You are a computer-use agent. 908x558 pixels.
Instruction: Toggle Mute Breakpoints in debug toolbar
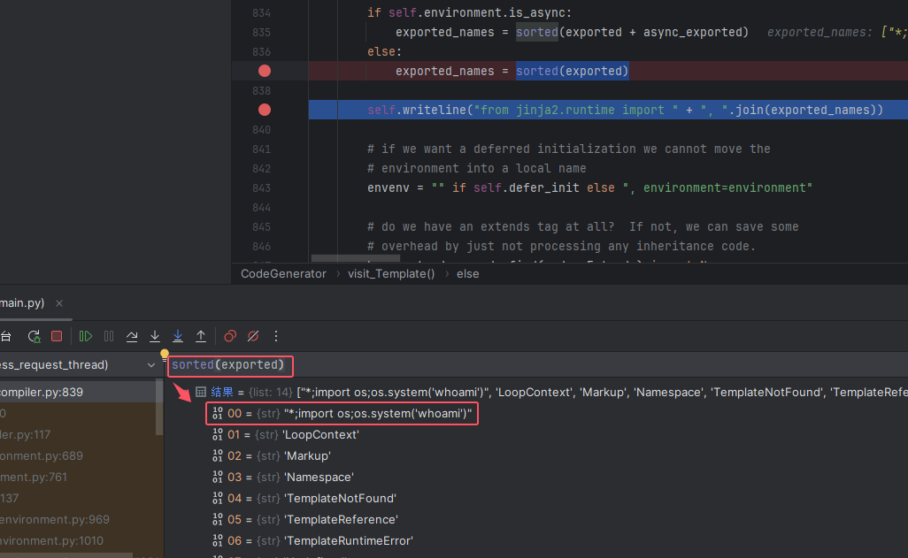253,336
